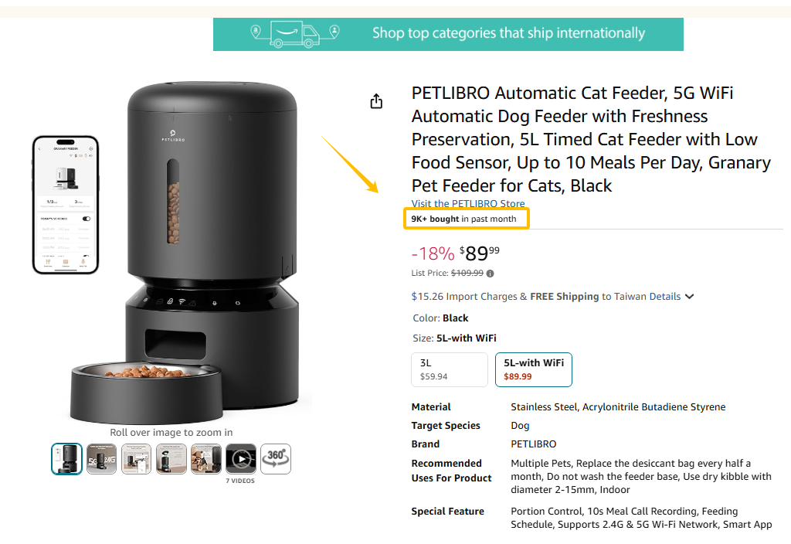Open the fourth product image thumbnail
The height and width of the screenshot is (544, 791).
coord(171,459)
